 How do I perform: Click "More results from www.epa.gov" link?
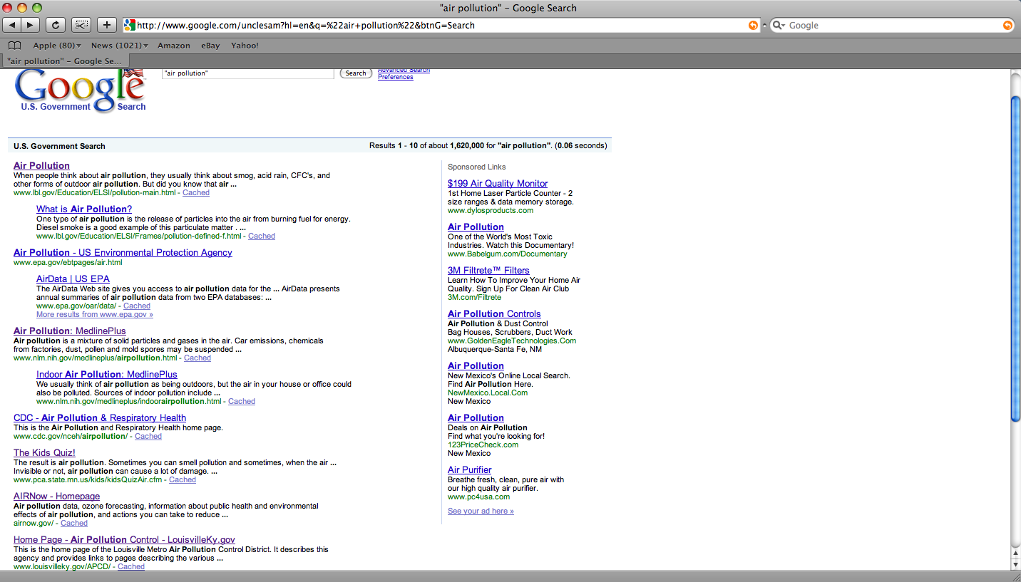[95, 314]
